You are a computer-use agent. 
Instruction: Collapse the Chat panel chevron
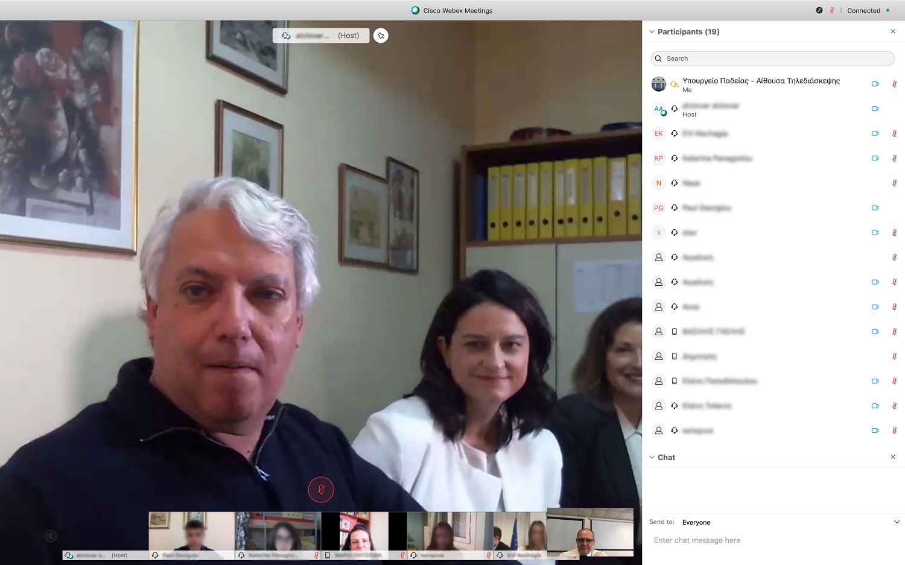[652, 458]
